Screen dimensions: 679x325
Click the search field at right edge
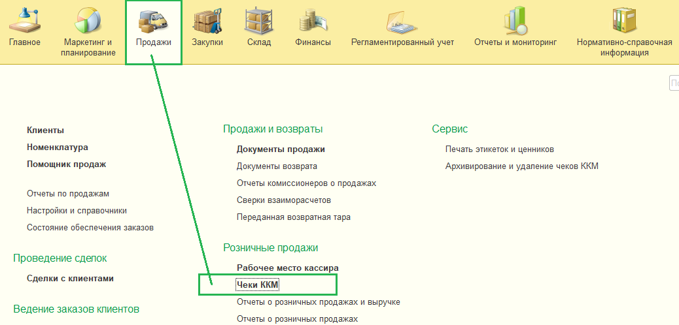pyautogui.click(x=674, y=83)
